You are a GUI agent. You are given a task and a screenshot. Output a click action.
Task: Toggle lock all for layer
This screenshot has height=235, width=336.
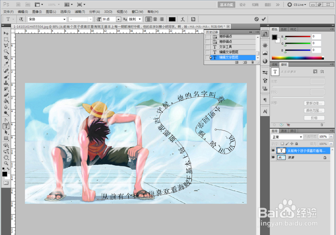(x=296, y=144)
